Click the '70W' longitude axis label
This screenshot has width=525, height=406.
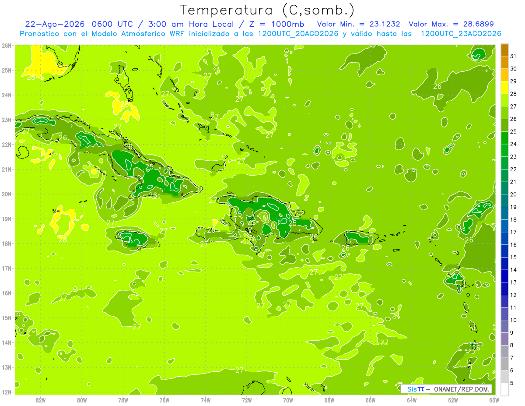click(x=288, y=400)
